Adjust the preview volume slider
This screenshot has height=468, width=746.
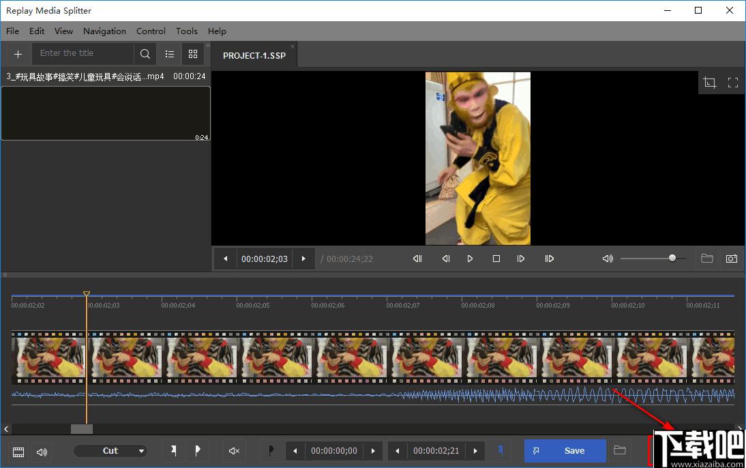653,258
